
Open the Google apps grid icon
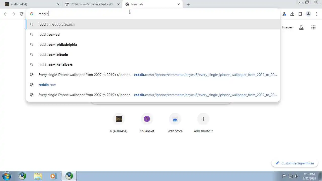tap(313, 27)
